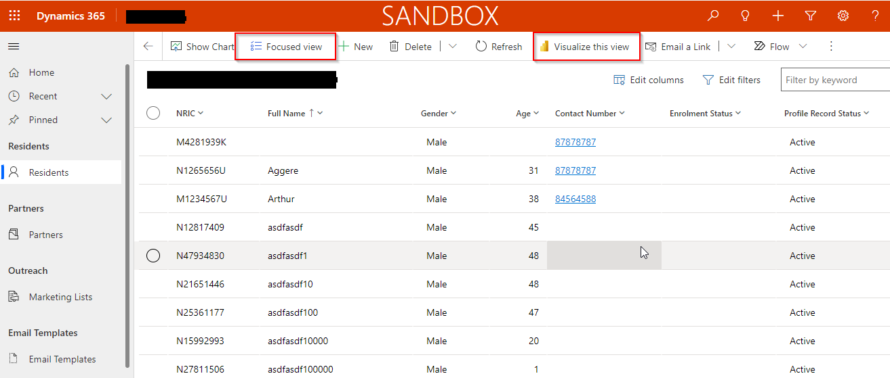Expand the Recent section in sidebar
Screen dimensions: 890x378
coord(106,97)
